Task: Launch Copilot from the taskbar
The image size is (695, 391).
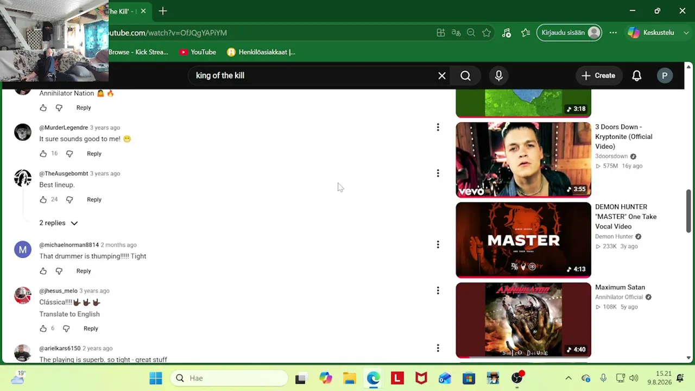Action: (326, 378)
